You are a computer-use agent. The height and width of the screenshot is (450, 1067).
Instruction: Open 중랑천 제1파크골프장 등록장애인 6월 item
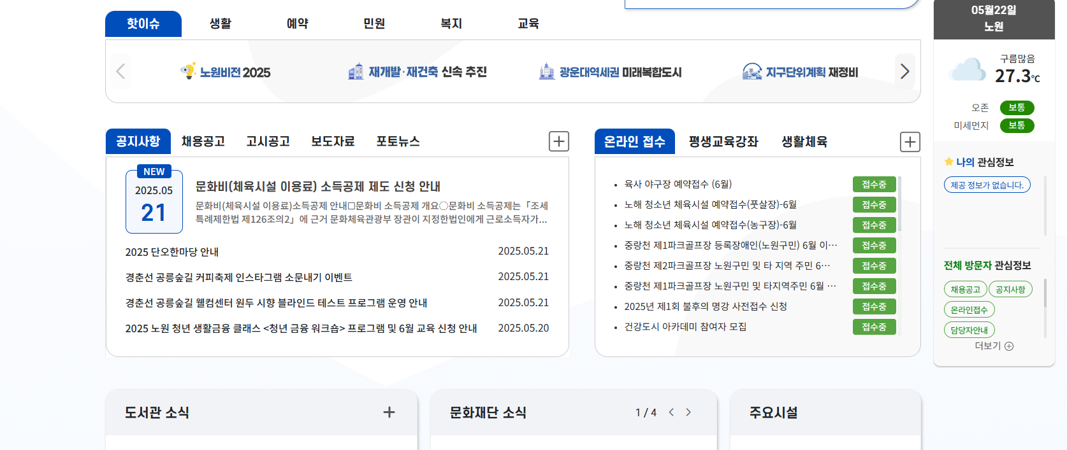point(731,245)
